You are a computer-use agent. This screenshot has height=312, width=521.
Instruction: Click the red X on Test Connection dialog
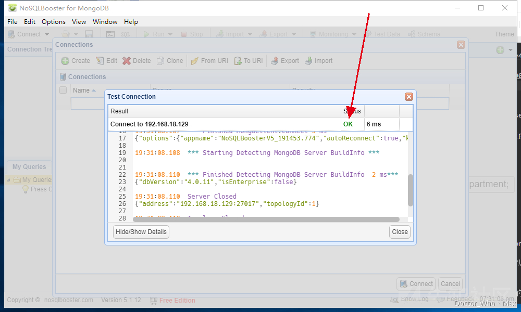tap(408, 97)
